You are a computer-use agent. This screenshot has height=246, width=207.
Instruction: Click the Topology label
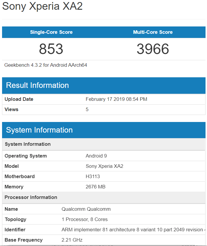[x=16, y=220]
